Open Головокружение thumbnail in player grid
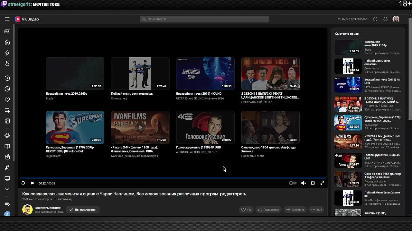 click(205, 127)
